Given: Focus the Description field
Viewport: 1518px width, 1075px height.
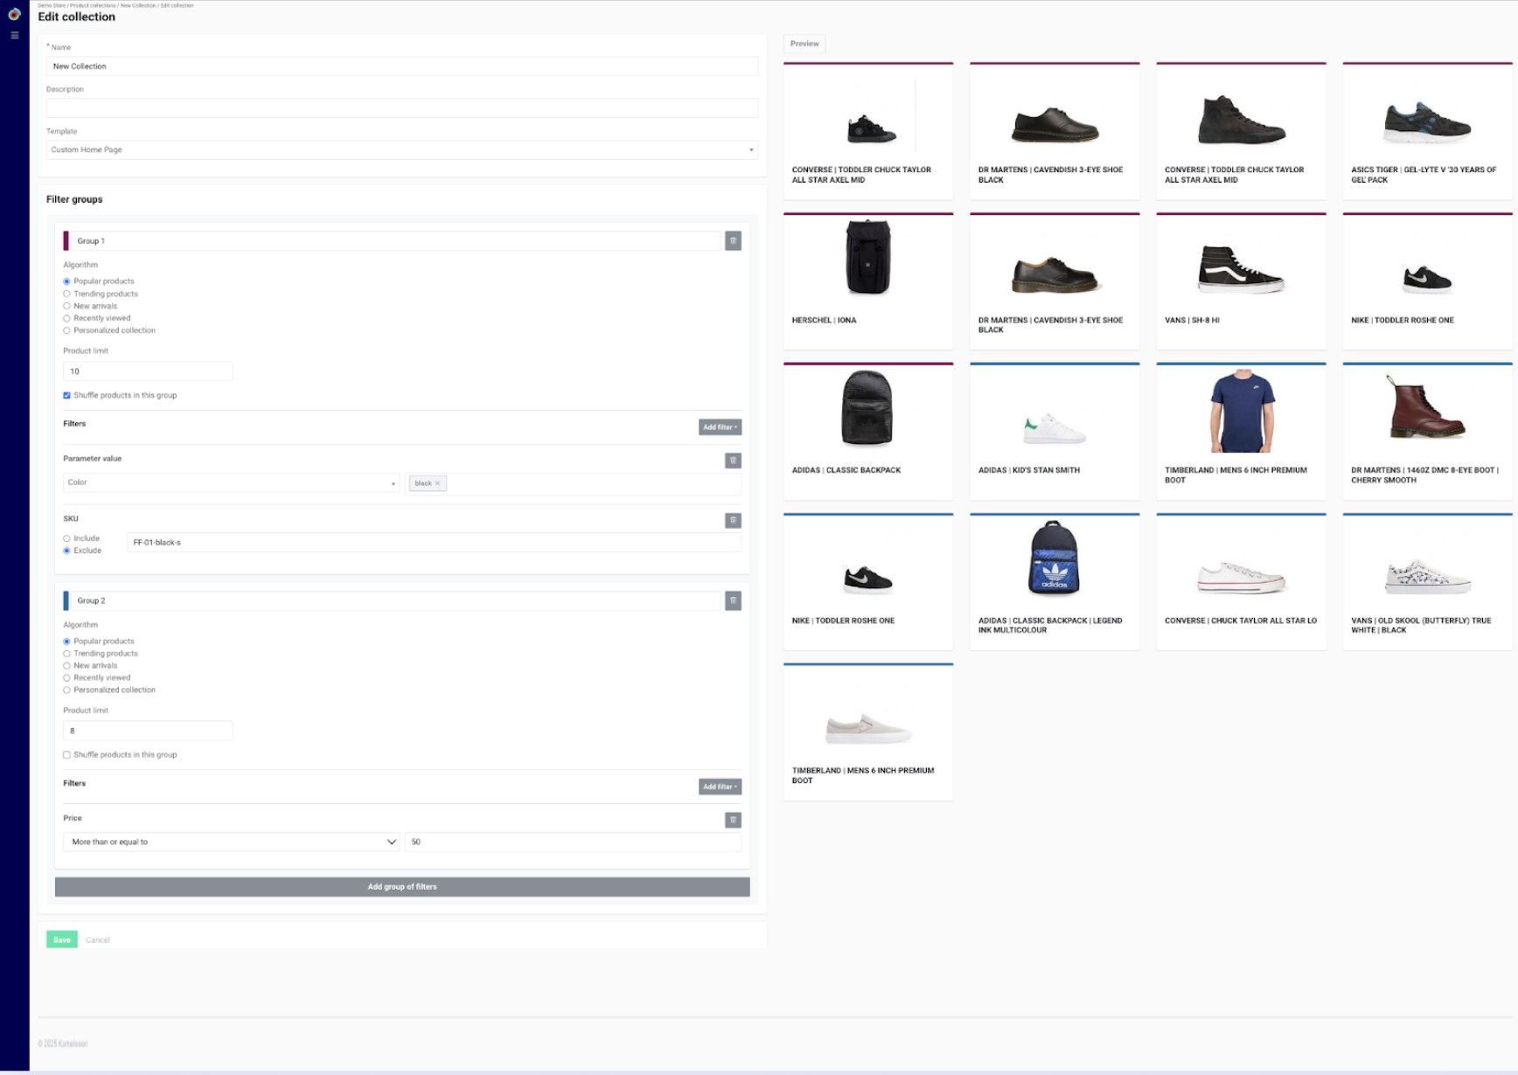Looking at the screenshot, I should click(402, 108).
